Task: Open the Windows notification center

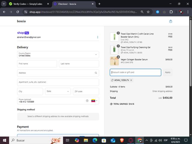Action: 186,140
